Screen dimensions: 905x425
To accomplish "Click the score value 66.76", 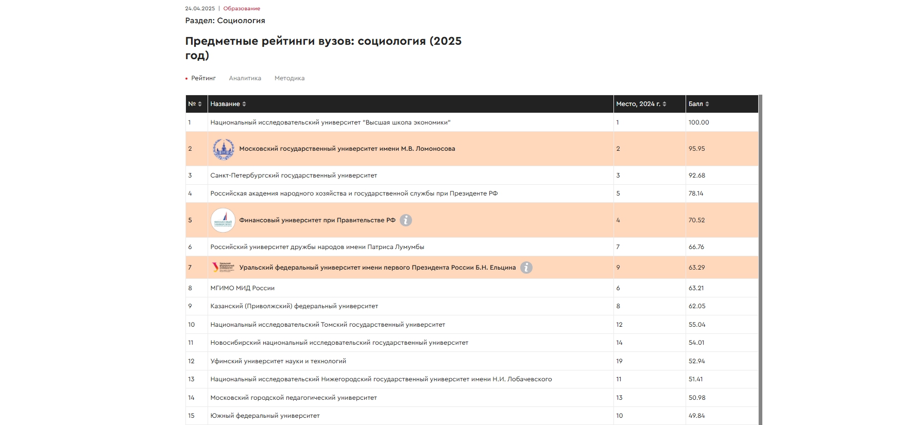I will [696, 247].
